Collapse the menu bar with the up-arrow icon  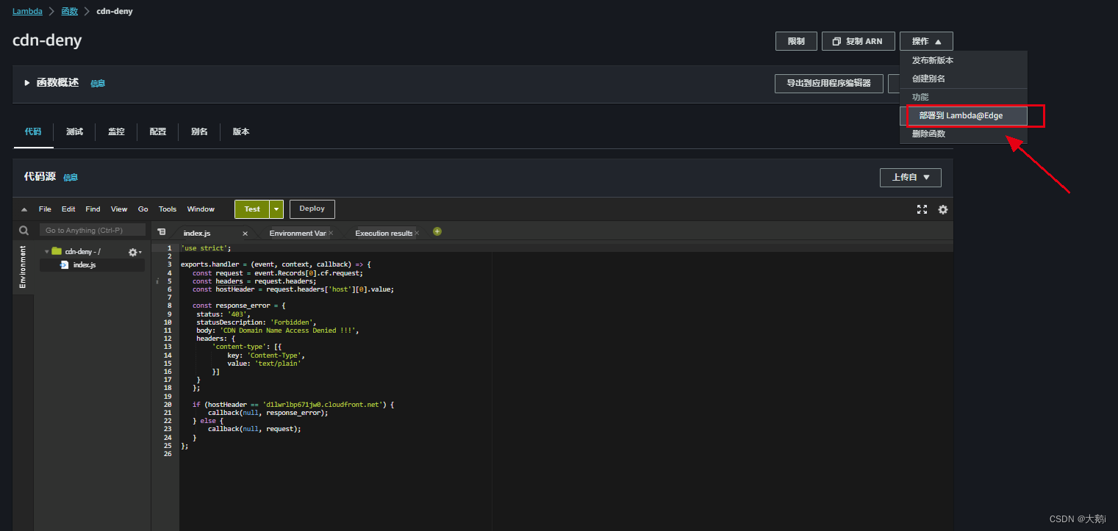(24, 209)
